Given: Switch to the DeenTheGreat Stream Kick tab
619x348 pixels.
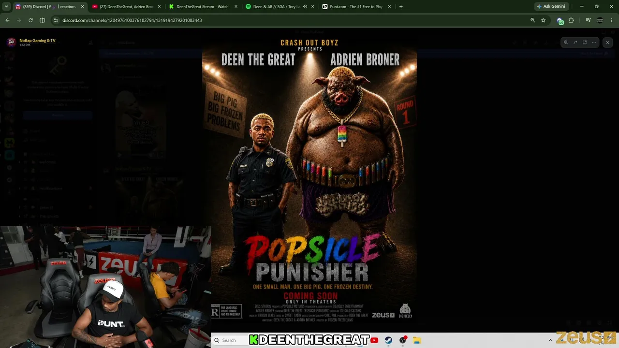Looking at the screenshot, I should coord(203,7).
